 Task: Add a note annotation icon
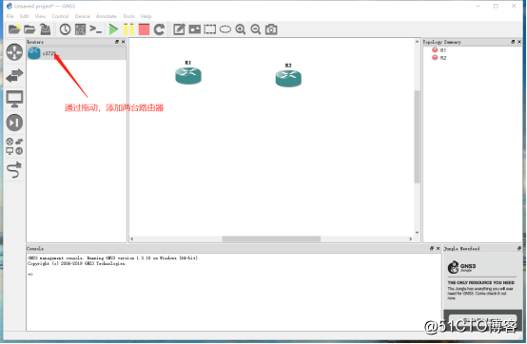click(x=179, y=29)
